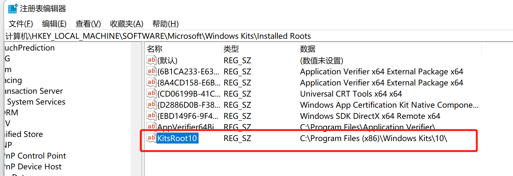This screenshot has height=176, width=513.
Task: Select the KitsRoot10 entry name
Action: [177, 138]
